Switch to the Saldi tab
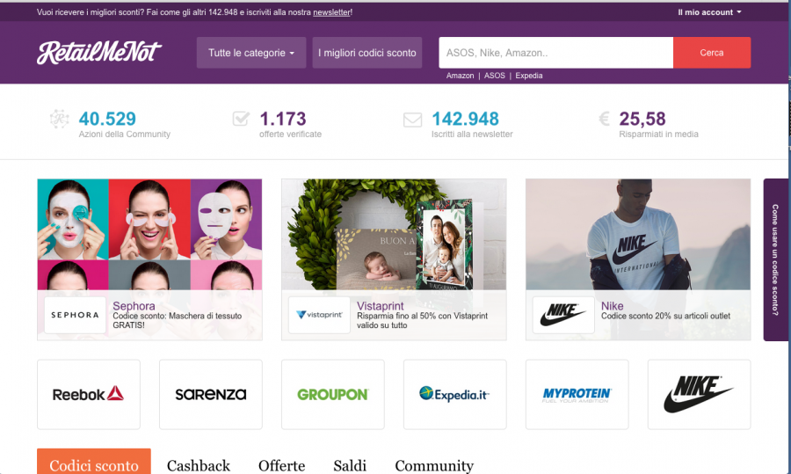Screen dimensions: 791x474 350,465
